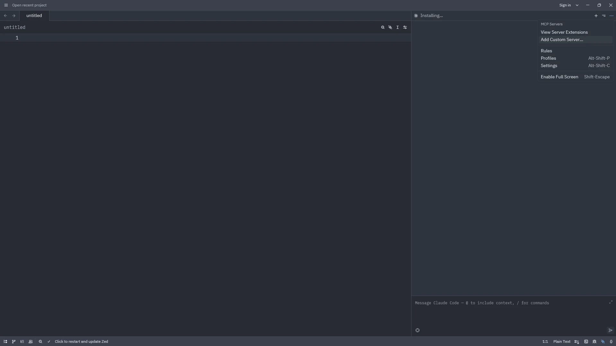This screenshot has height=346, width=616.
Task: Click the selections text-cursor icon
Action: click(x=398, y=27)
